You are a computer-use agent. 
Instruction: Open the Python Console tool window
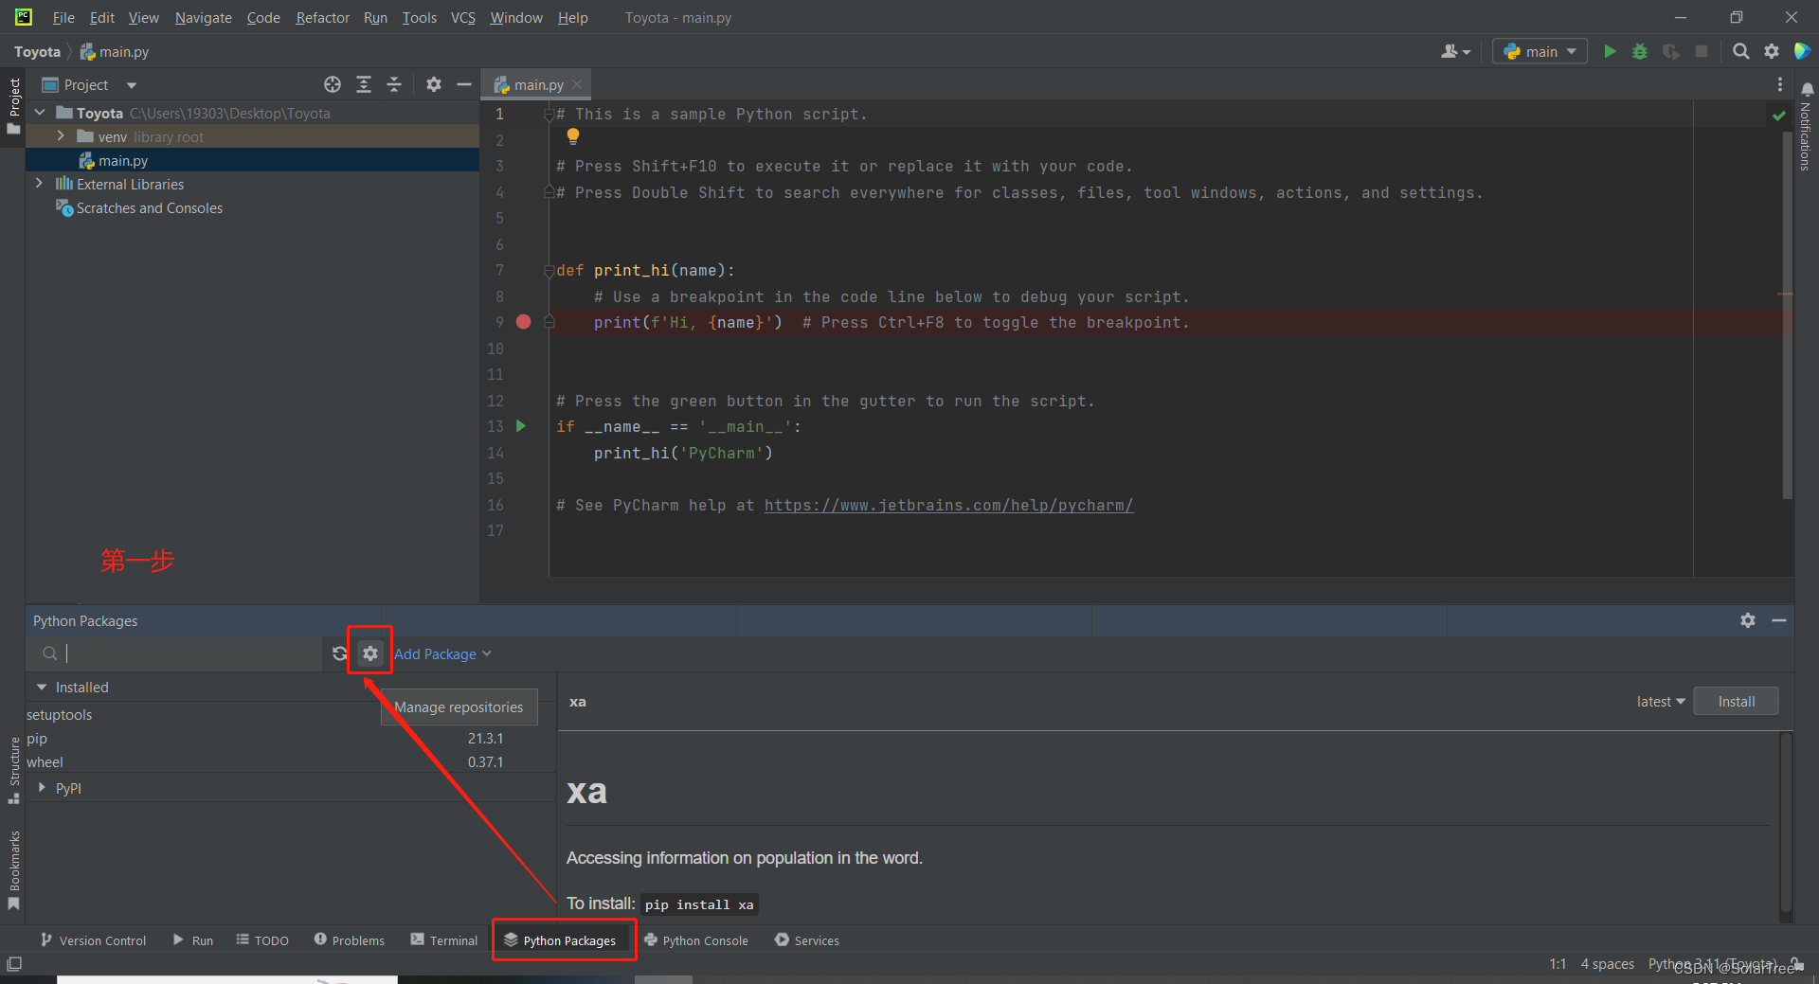(x=696, y=939)
